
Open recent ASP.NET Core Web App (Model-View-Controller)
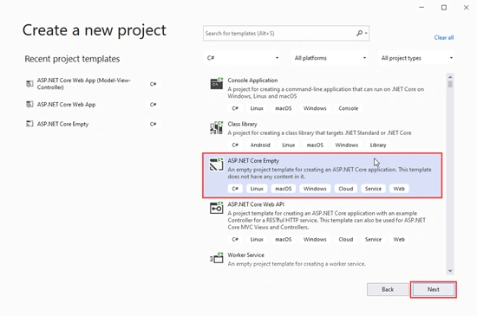93,84
